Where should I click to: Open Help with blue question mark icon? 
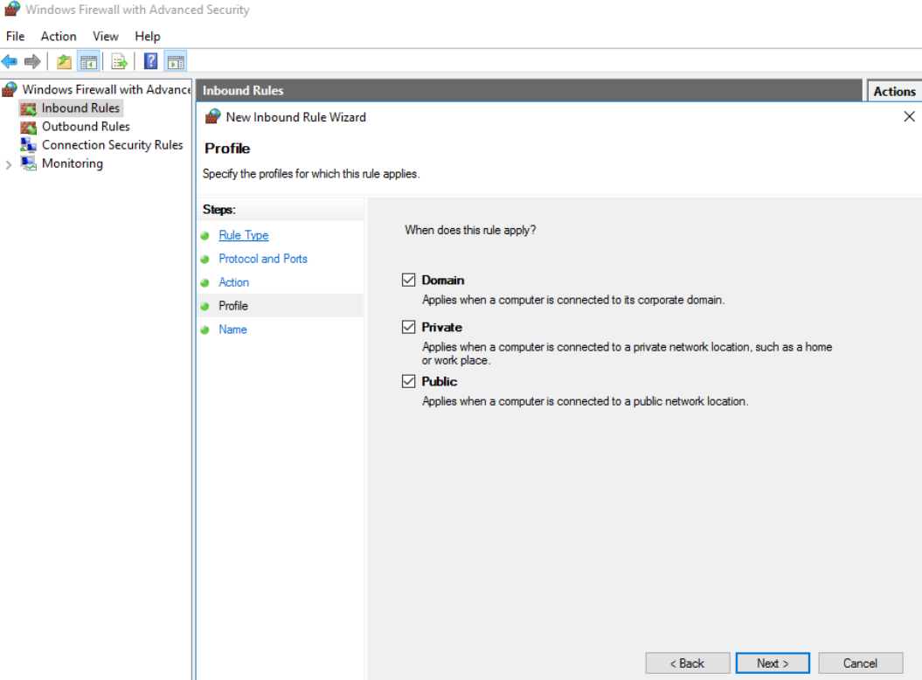(150, 61)
